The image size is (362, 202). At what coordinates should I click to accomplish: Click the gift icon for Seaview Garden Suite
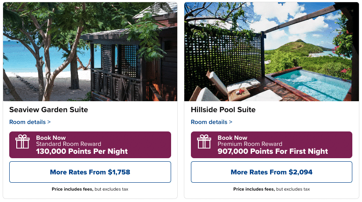point(22,142)
